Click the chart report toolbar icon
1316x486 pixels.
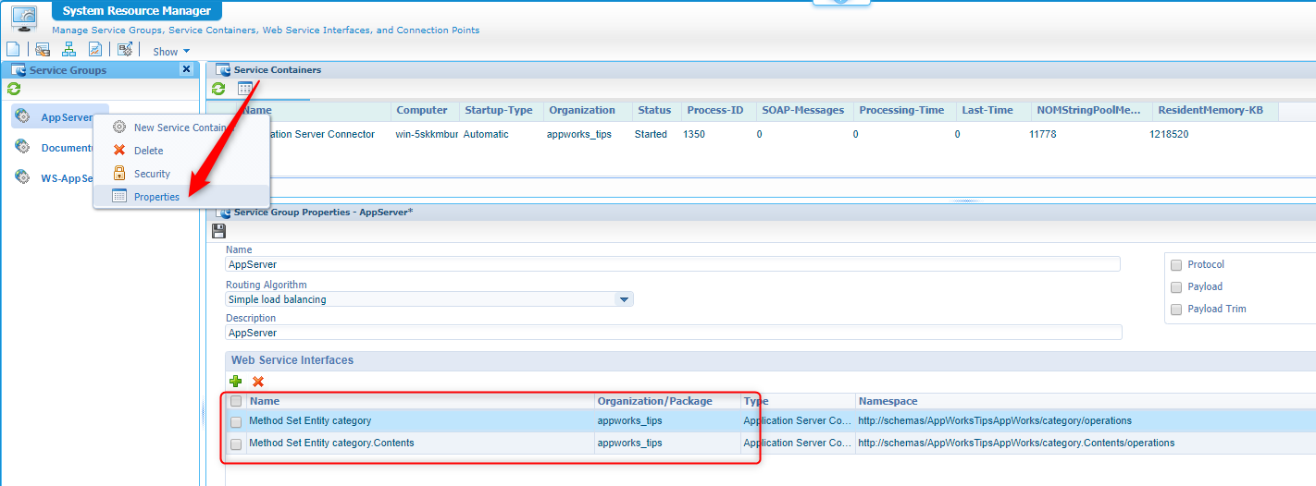click(x=95, y=50)
